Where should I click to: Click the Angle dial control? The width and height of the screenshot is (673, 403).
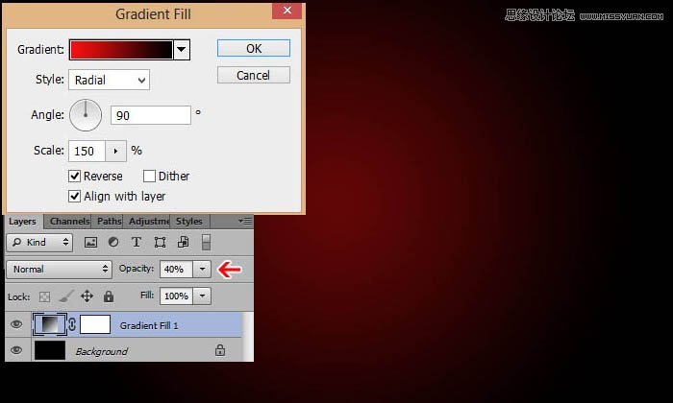pyautogui.click(x=86, y=115)
